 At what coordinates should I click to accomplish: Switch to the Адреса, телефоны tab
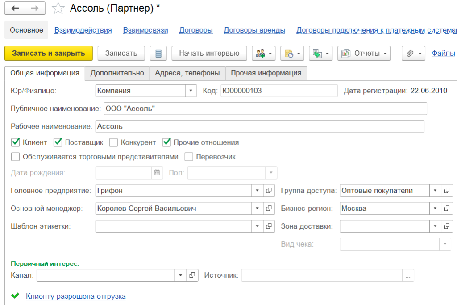(x=187, y=73)
